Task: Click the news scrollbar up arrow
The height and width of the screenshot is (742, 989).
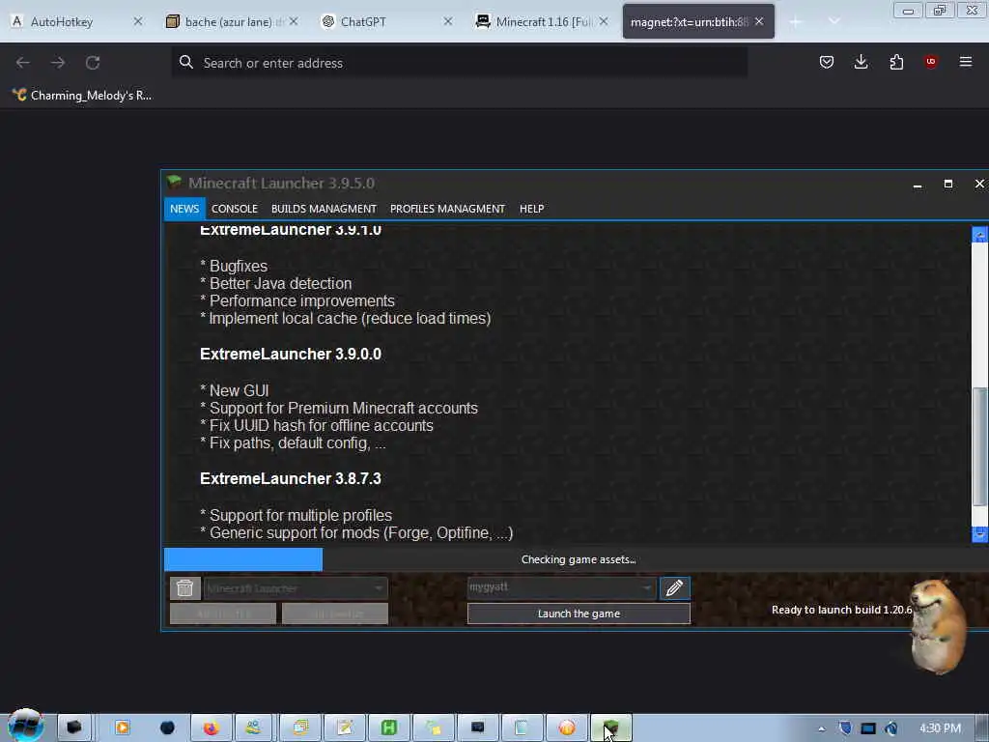Action: tap(979, 235)
